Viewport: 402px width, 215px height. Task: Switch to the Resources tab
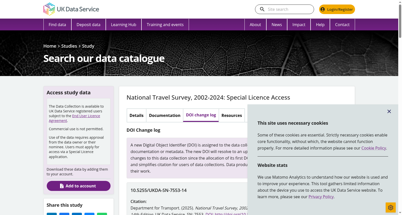(x=232, y=115)
